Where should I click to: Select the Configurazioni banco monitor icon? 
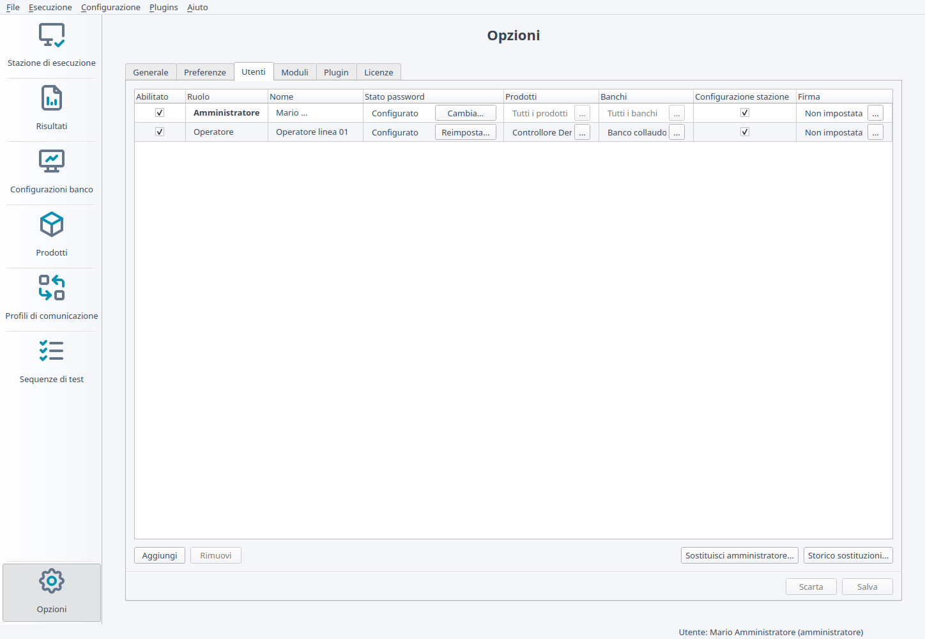pos(52,161)
